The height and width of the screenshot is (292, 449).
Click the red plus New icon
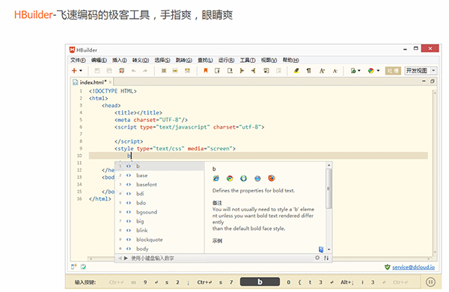(74, 70)
